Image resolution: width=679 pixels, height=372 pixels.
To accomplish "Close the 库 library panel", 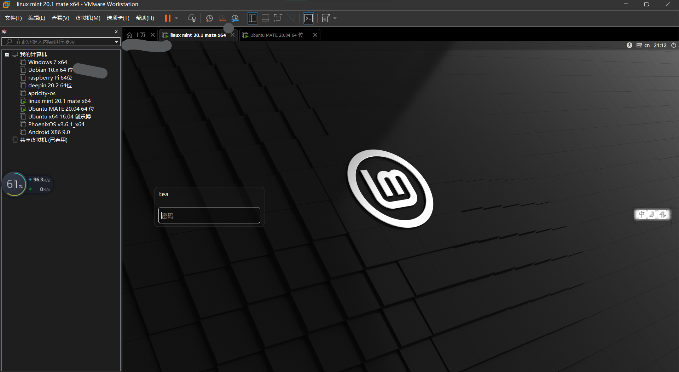I will click(116, 31).
